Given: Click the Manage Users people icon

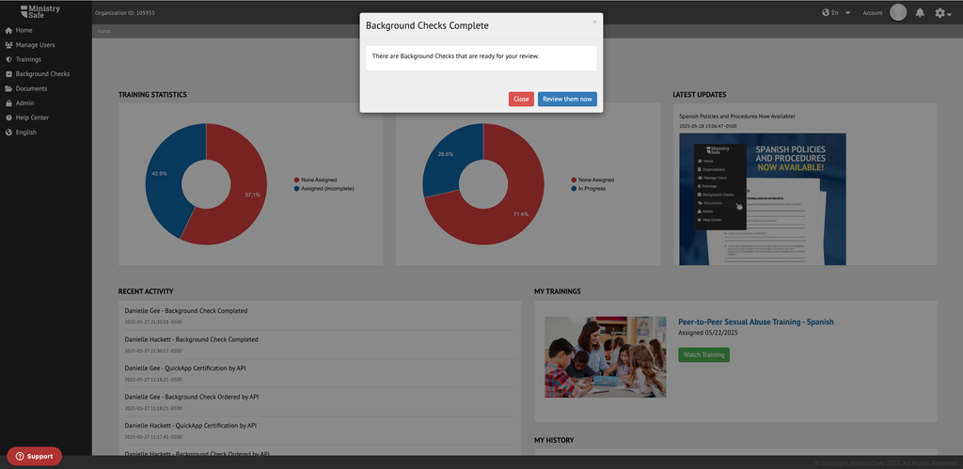Looking at the screenshot, I should coord(8,45).
